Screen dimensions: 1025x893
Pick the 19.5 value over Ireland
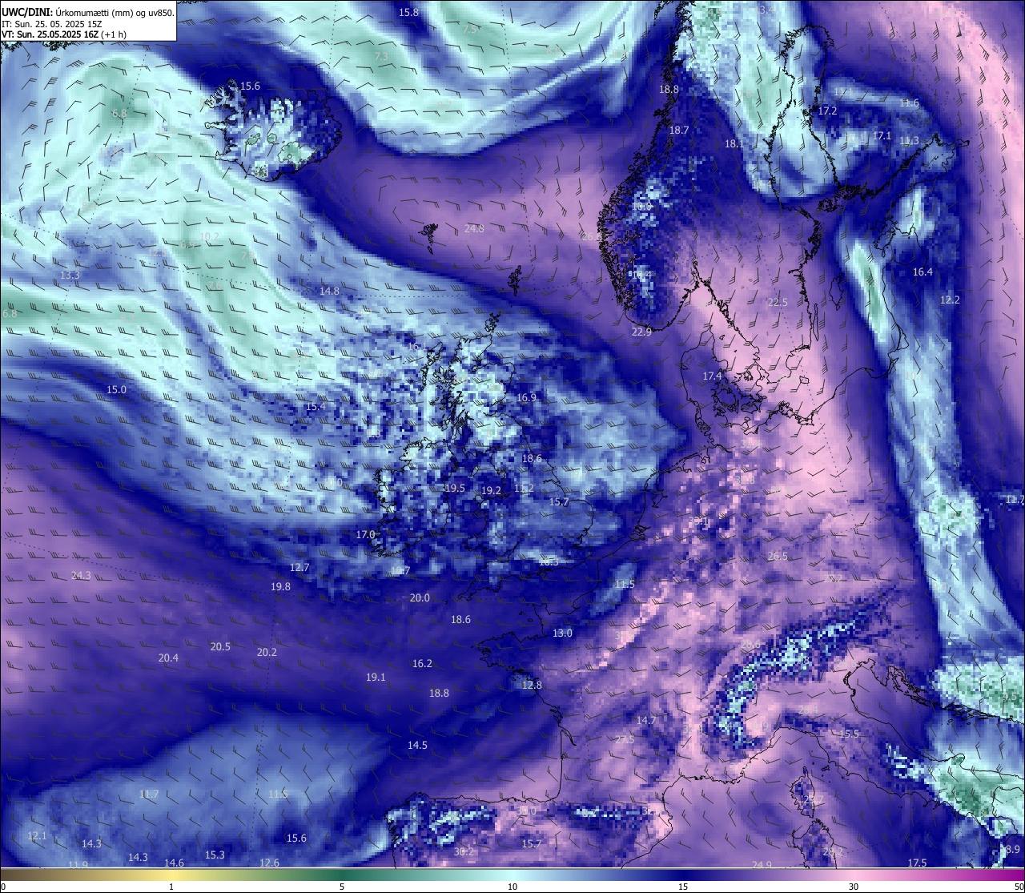455,488
